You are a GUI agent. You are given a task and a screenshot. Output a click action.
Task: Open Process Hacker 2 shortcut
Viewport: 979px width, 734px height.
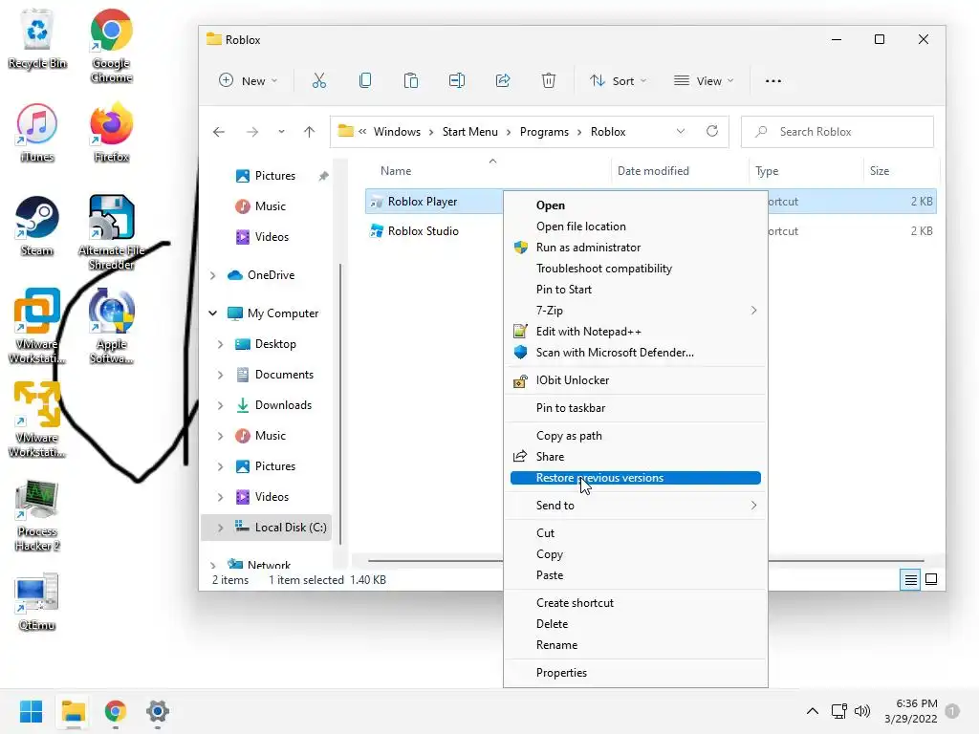pyautogui.click(x=37, y=515)
